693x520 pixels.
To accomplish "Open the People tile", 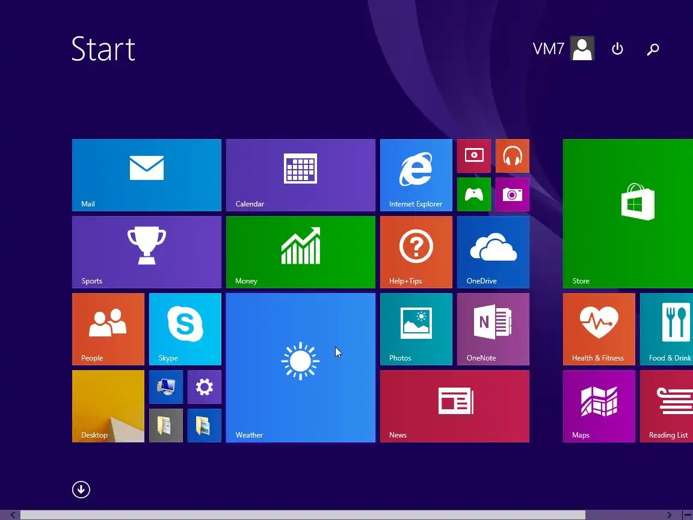I will point(108,329).
